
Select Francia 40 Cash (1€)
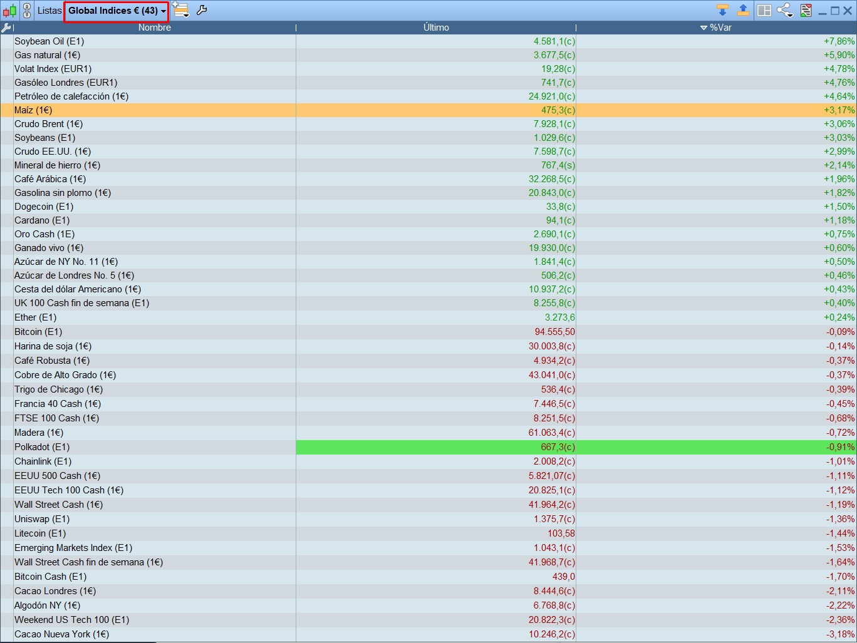58,404
